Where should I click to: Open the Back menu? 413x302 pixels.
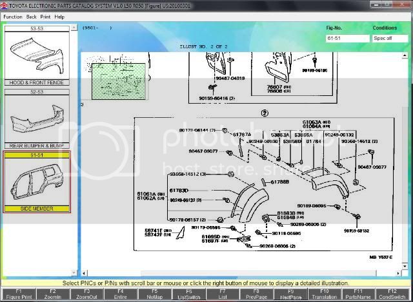(32, 17)
